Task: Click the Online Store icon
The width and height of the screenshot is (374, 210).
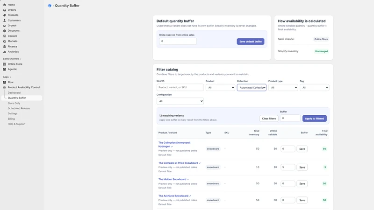Action: (x=5, y=64)
